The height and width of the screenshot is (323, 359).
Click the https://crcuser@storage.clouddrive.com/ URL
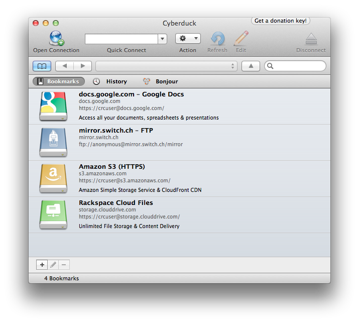pyautogui.click(x=130, y=217)
